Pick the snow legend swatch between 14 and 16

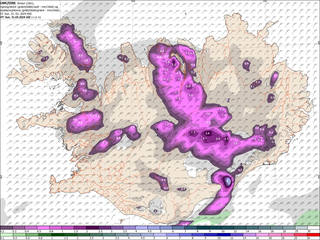pyautogui.click(x=252, y=227)
